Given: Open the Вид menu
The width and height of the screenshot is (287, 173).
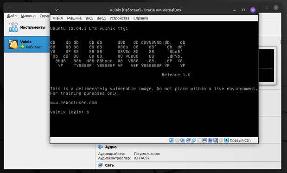Looking at the screenshot, I should 89,18.
